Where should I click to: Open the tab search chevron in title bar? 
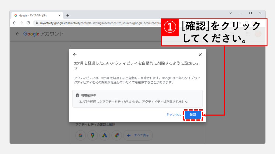click(231, 13)
